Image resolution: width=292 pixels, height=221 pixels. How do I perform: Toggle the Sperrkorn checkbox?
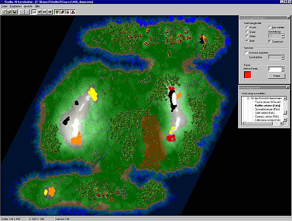coord(270,42)
